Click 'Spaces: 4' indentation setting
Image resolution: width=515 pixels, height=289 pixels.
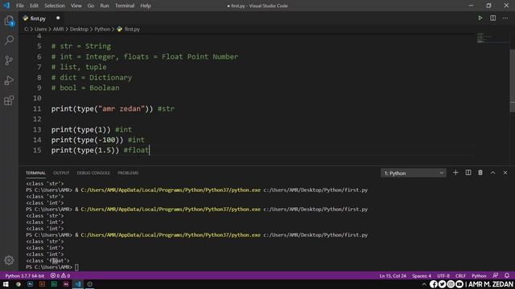422,276
